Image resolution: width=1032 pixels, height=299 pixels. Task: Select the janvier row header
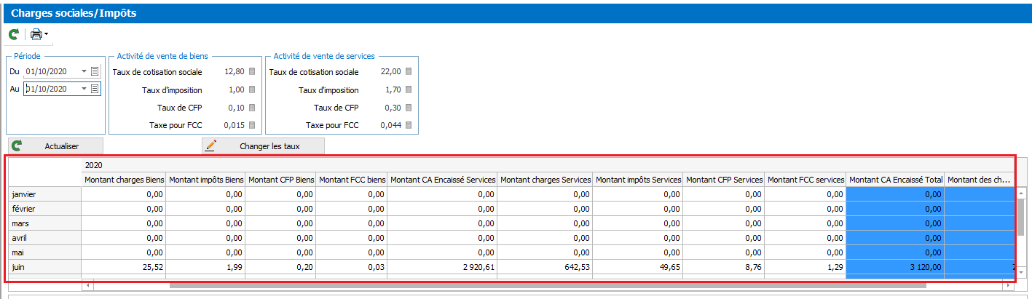coord(45,194)
